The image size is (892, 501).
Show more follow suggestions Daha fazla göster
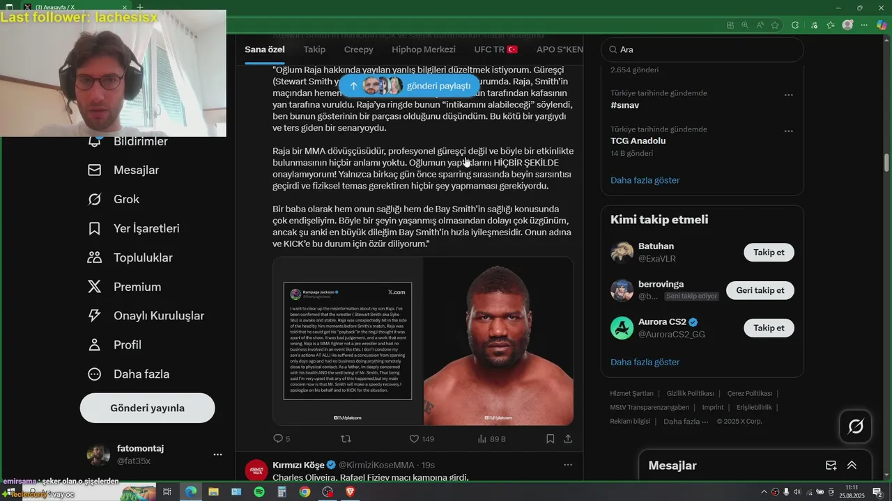[x=645, y=362]
